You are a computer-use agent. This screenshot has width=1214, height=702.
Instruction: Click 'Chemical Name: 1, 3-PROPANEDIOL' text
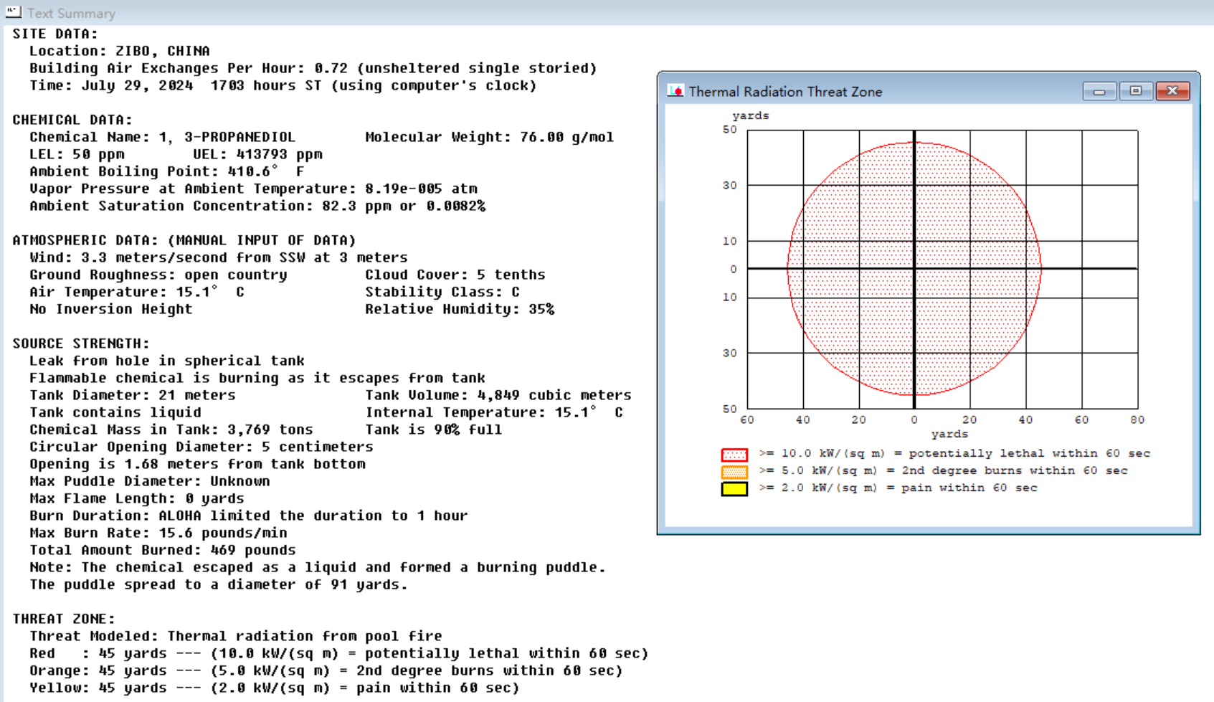pos(162,137)
